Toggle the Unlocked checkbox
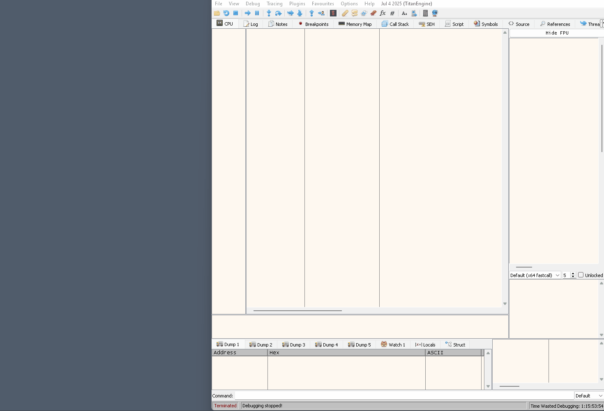 pos(581,275)
